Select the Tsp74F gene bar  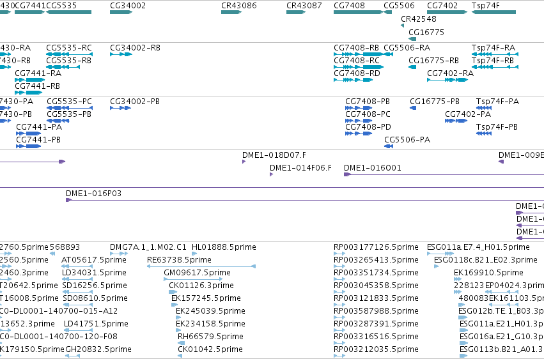pyautogui.click(x=493, y=12)
